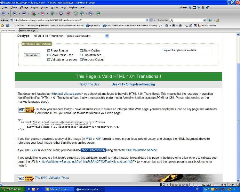
Task: Click the magnifier icon in the Rechercher box
Action: tap(172, 20)
